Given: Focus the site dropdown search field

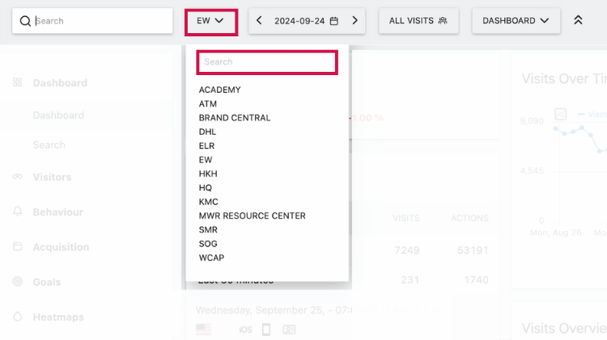Looking at the screenshot, I should click(267, 62).
